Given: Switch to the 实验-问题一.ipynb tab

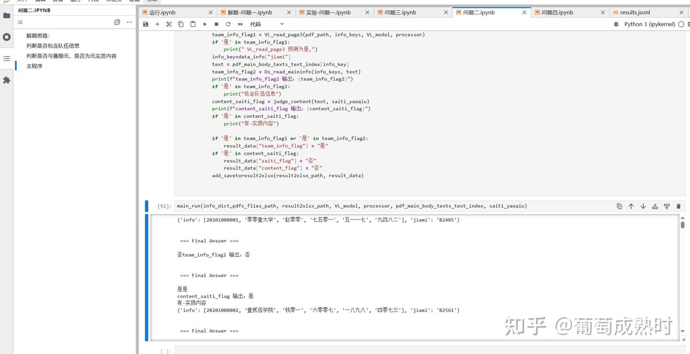Looking at the screenshot, I should pyautogui.click(x=335, y=12).
